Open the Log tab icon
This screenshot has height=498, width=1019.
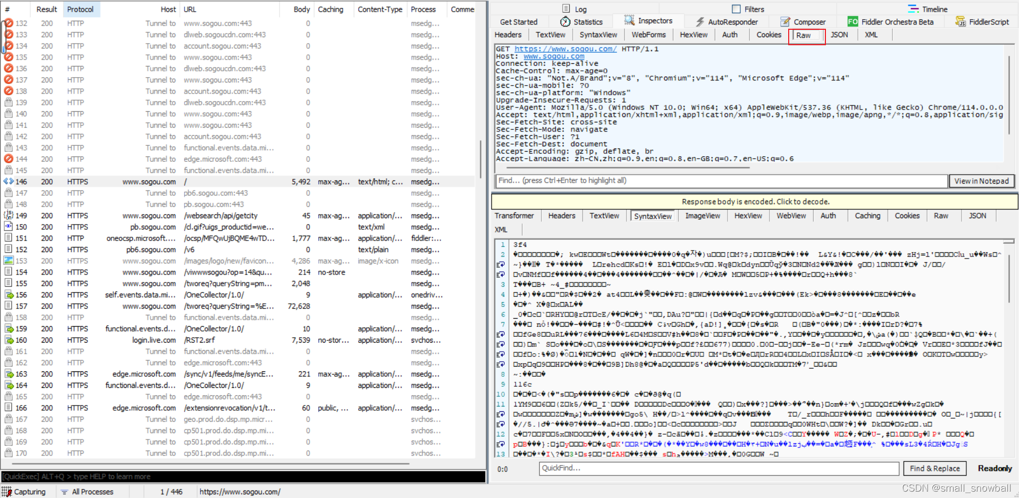[566, 9]
